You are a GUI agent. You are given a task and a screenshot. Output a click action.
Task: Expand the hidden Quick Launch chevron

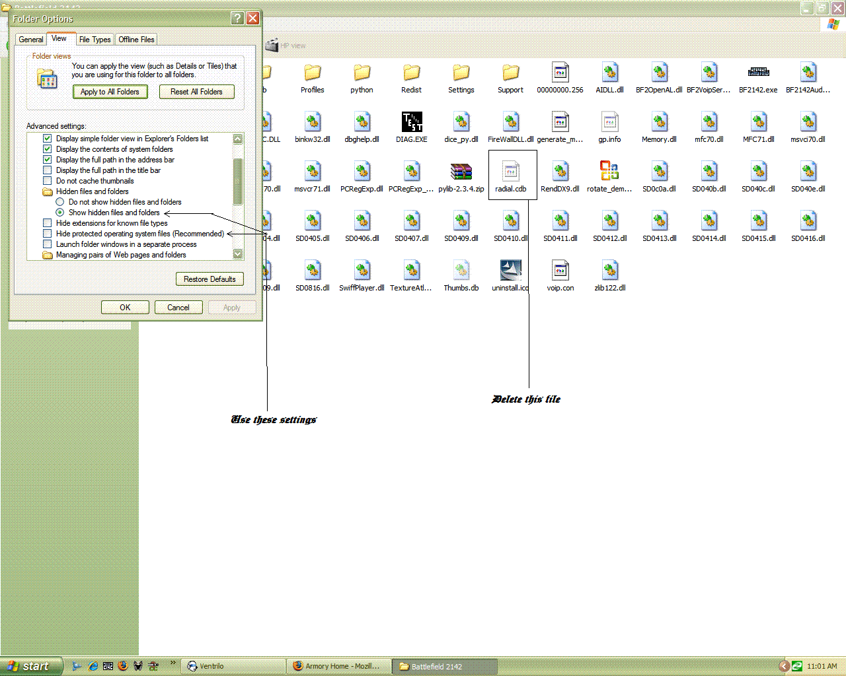tap(173, 663)
